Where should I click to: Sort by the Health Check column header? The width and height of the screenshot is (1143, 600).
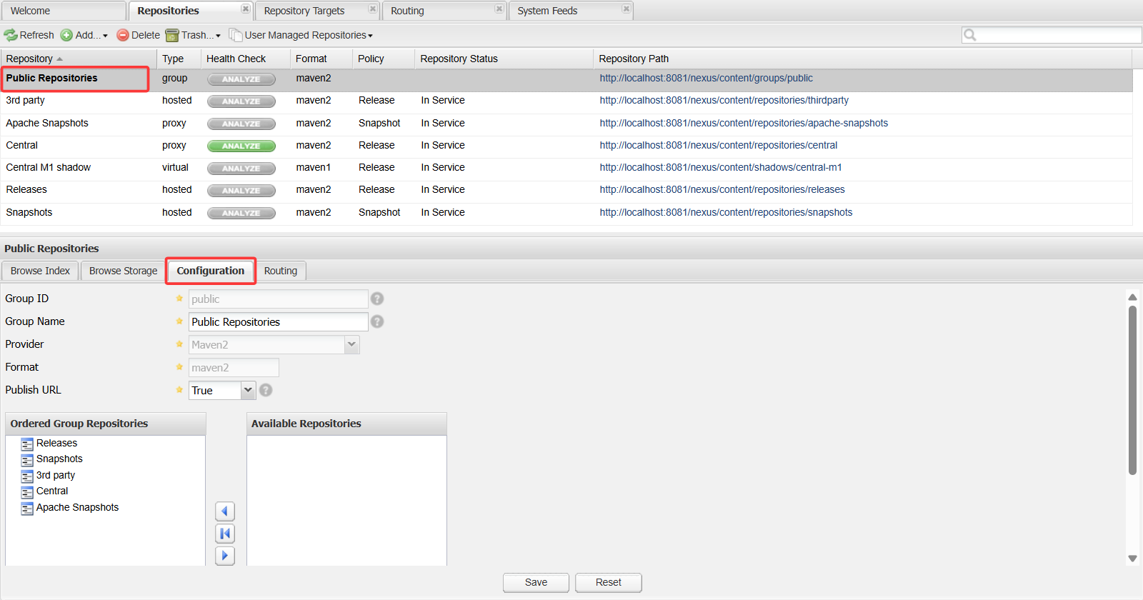(245, 59)
